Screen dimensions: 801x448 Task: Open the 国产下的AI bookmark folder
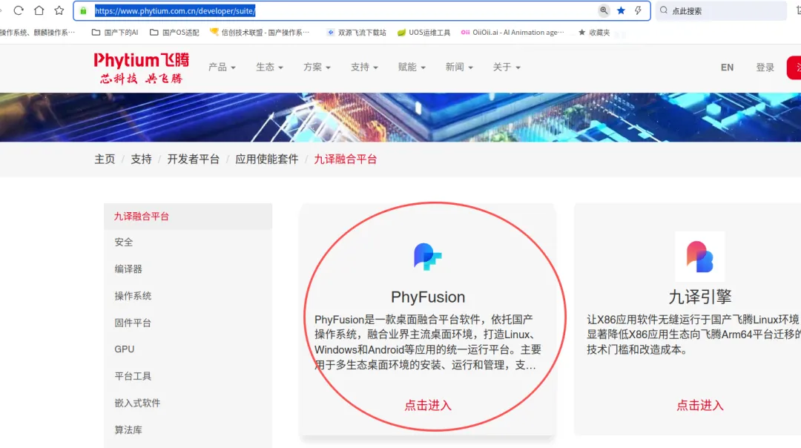tap(115, 32)
